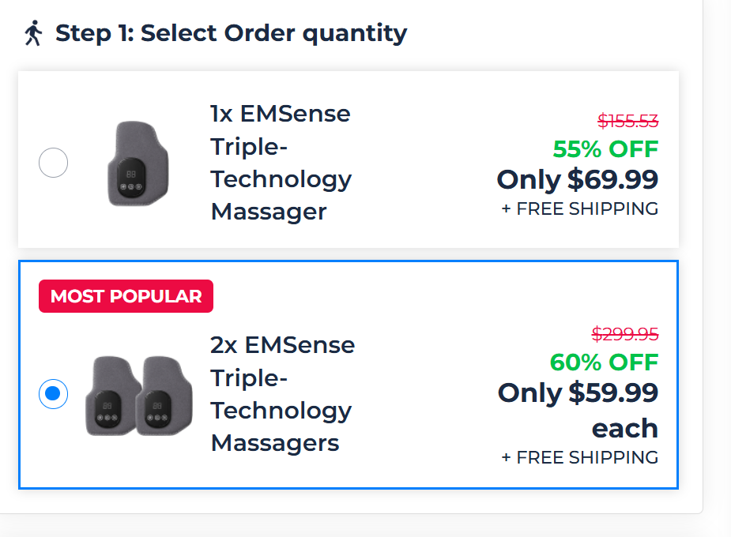Click the digital display on the single massager

pos(130,172)
